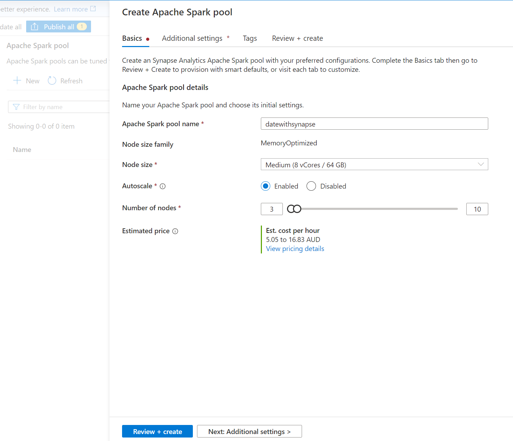Click the New plus icon

[17, 81]
